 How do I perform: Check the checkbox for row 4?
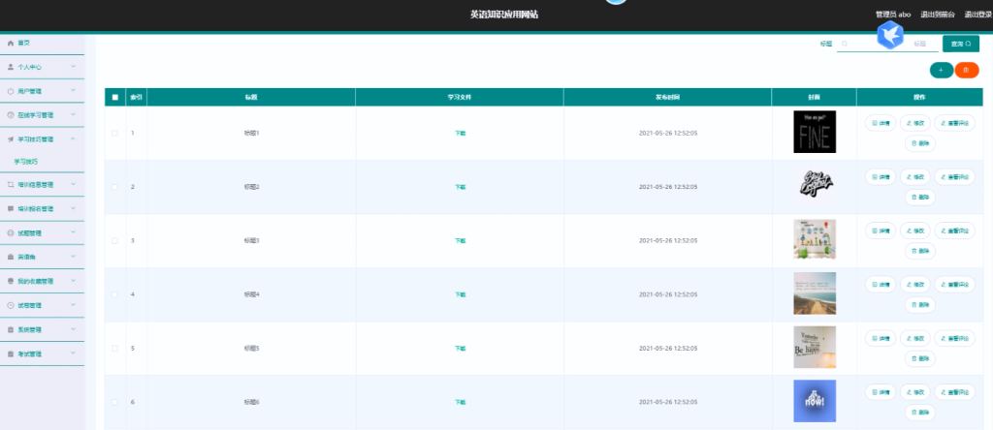(115, 294)
